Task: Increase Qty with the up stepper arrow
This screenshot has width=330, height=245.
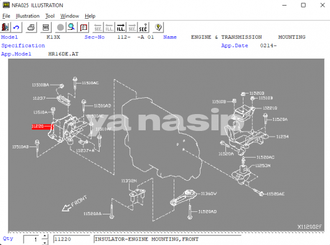Action: coord(45,236)
